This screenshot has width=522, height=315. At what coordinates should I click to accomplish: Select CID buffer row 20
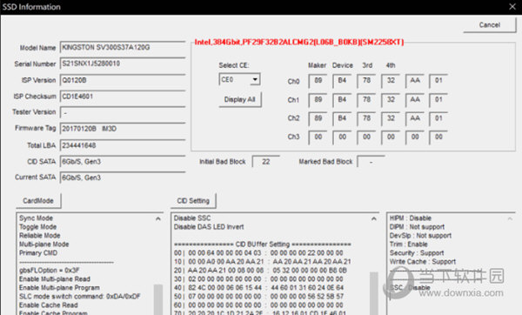click(260, 270)
